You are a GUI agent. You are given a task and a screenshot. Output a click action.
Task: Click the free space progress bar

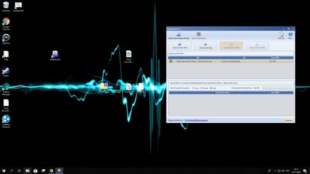pyautogui.click(x=278, y=88)
